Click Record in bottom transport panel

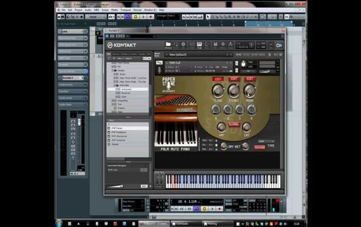tap(219, 208)
